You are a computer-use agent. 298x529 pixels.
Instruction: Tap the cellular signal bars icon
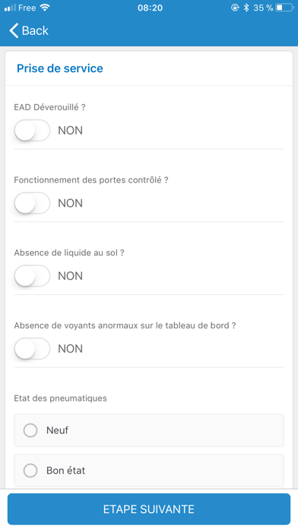[x=10, y=8]
